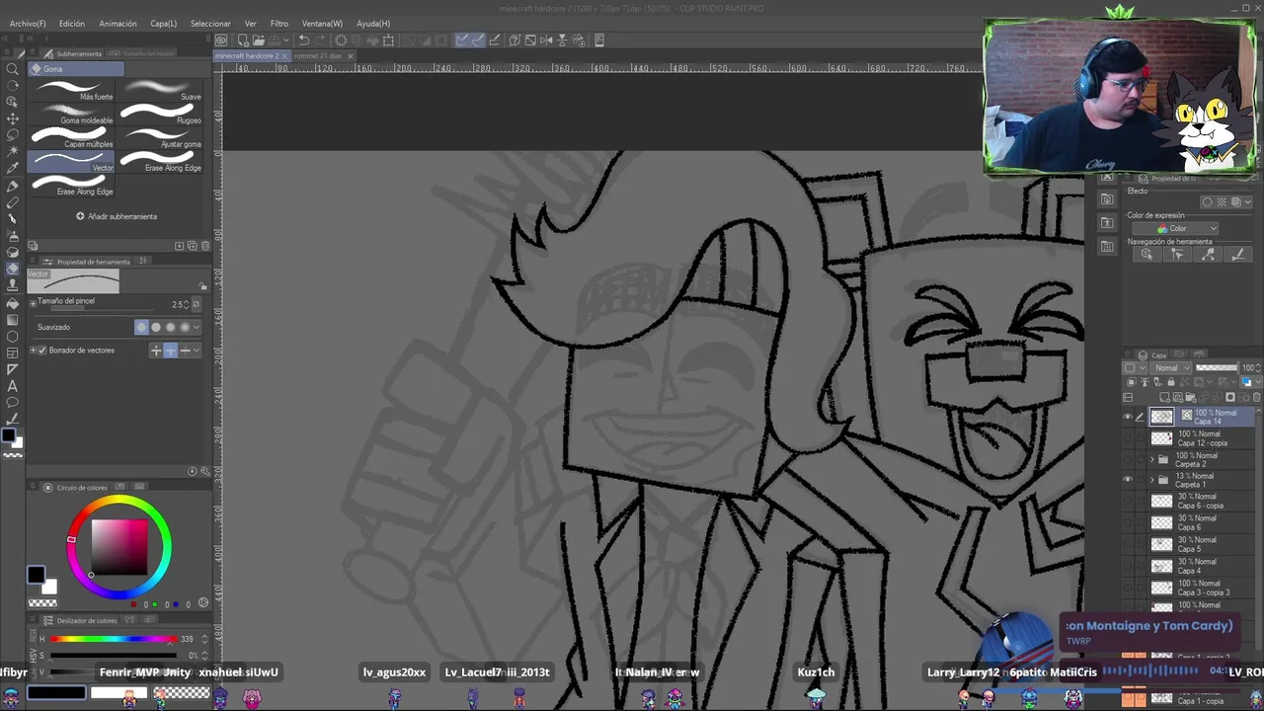The width and height of the screenshot is (1264, 711).
Task: Click the layer opacity slider
Action: point(1217,367)
